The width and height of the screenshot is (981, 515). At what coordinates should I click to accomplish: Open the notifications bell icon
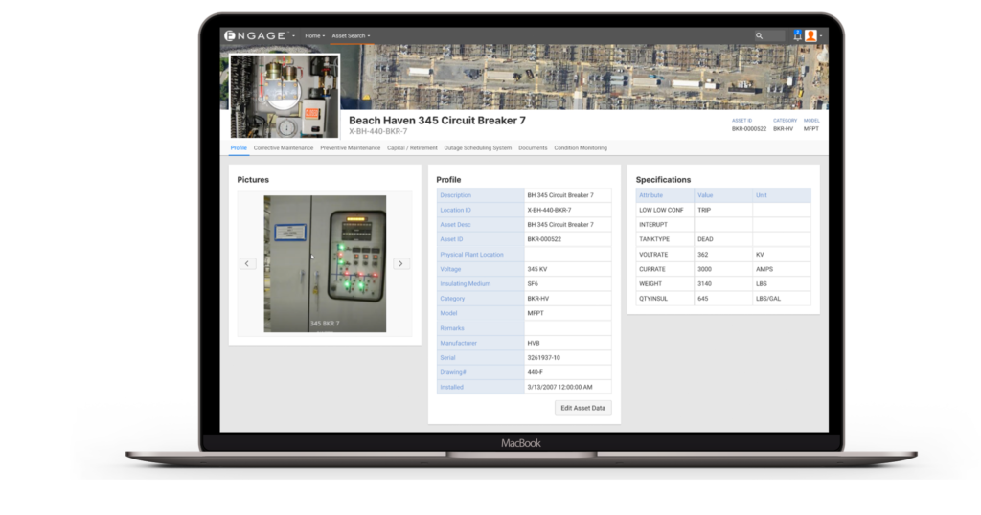(x=797, y=35)
